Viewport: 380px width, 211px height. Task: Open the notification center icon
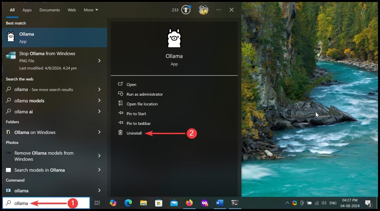369,203
